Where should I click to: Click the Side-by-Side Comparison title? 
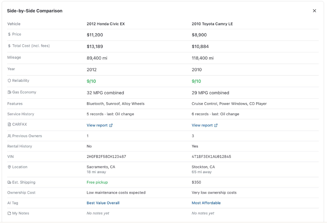[x=35, y=11]
